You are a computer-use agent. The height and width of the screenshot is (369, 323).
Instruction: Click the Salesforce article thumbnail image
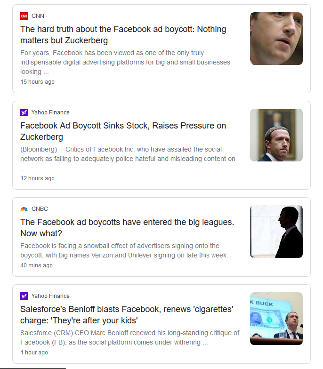tap(276, 319)
